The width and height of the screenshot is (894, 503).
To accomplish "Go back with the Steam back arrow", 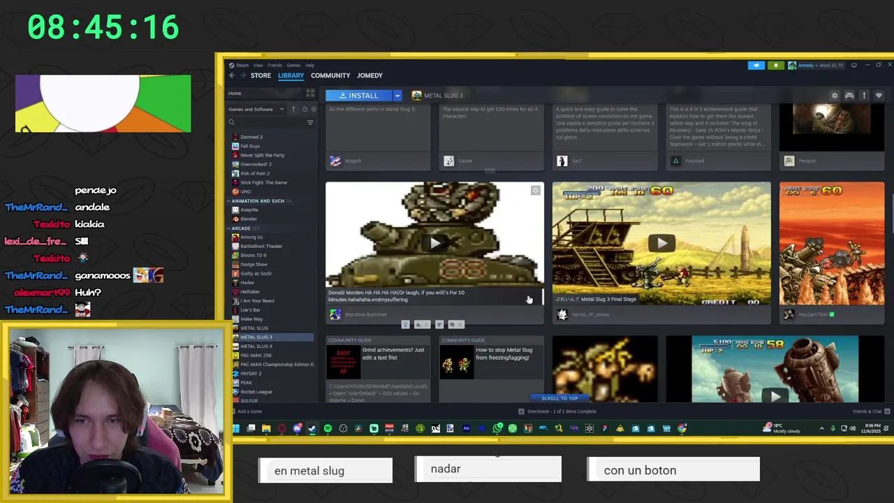I will 232,75.
